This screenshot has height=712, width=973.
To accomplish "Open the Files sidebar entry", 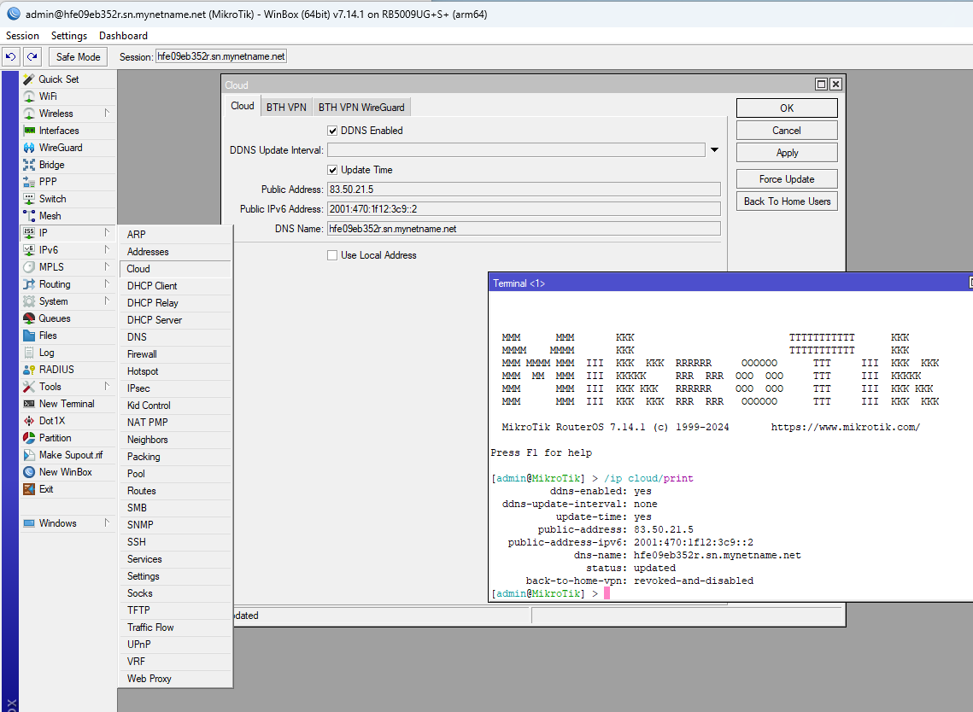I will pyautogui.click(x=48, y=336).
